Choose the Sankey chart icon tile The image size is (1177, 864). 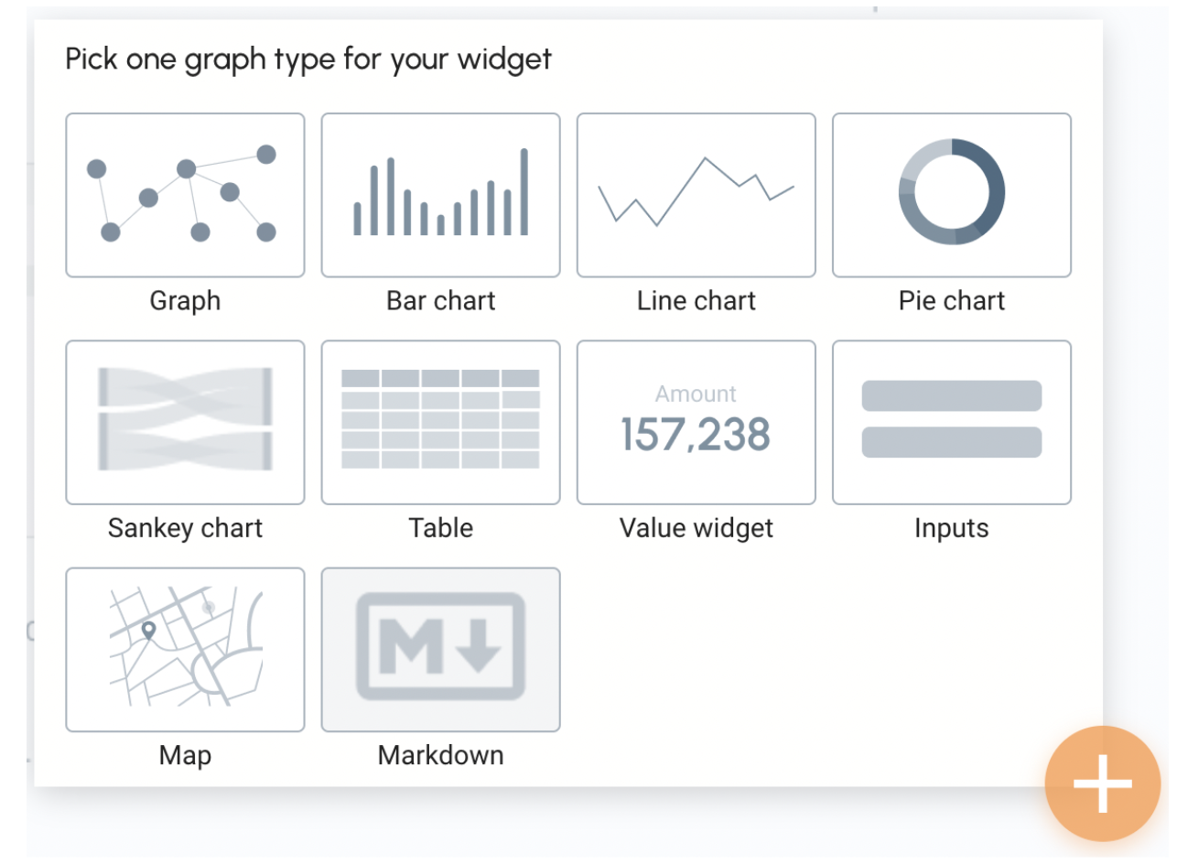(185, 422)
